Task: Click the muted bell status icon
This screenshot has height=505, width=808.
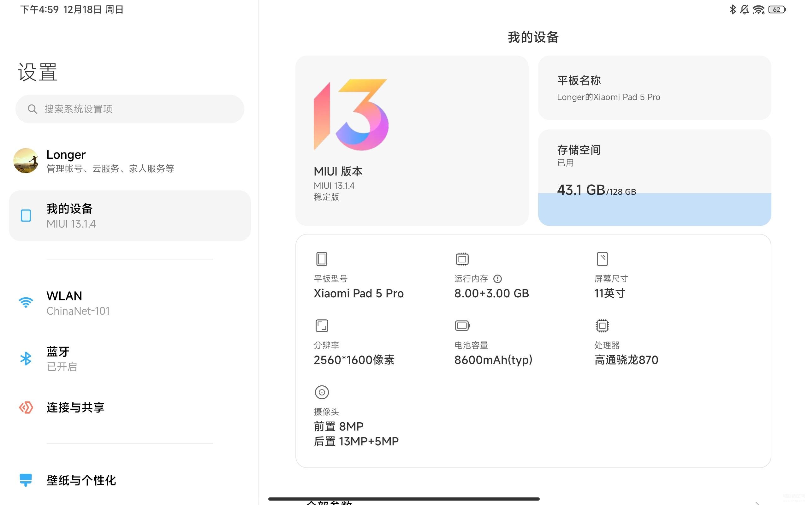Action: click(x=744, y=9)
